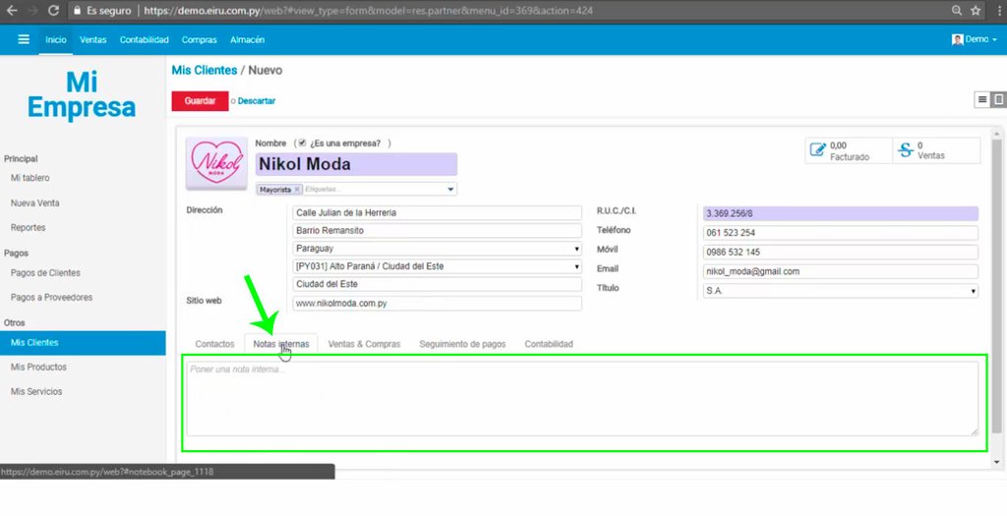Click the Teléfono field

(x=841, y=233)
